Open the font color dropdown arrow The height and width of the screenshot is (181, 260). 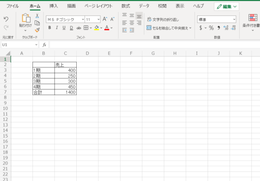click(x=111, y=28)
